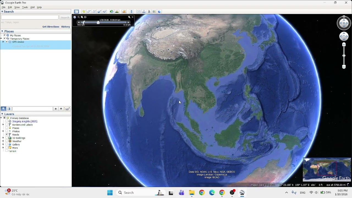The width and height of the screenshot is (352, 198).
Task: Click the Print toolbar icon
Action: pyautogui.click(x=144, y=12)
